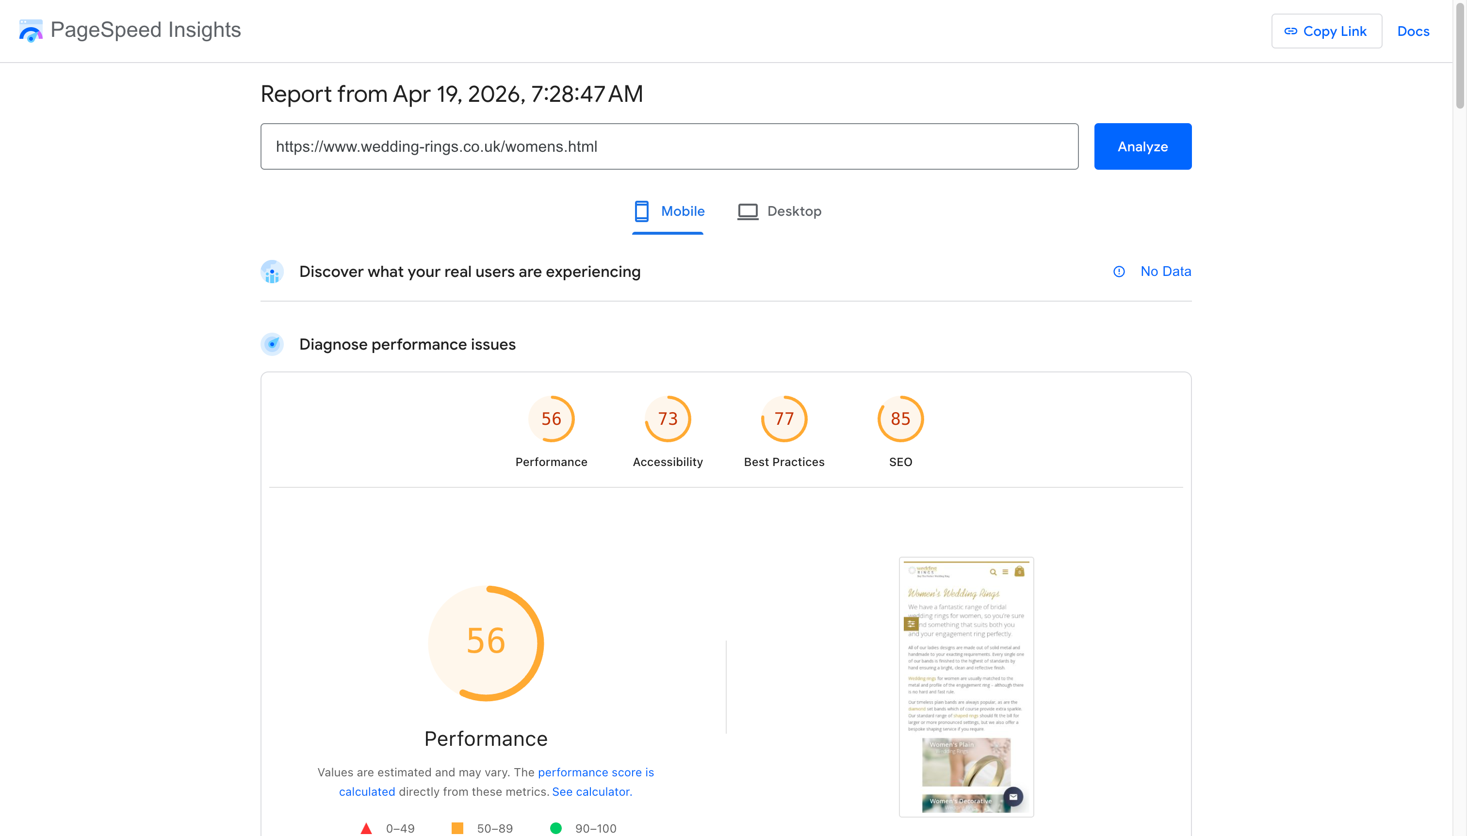Click the '50–89' legend label
The width and height of the screenshot is (1467, 836).
pos(495,828)
